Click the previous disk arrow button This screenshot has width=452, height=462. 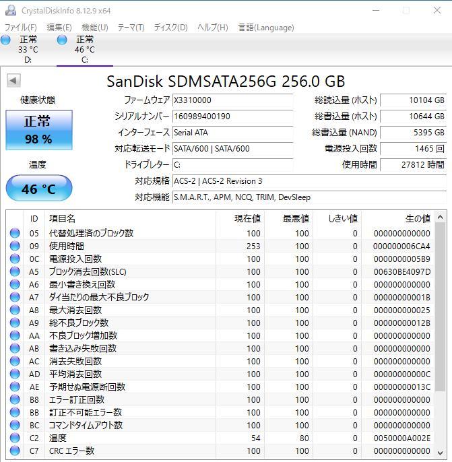[x=13, y=80]
